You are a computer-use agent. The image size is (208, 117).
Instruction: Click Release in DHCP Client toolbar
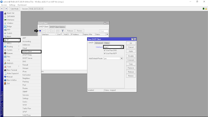pyautogui.click(x=70, y=31)
